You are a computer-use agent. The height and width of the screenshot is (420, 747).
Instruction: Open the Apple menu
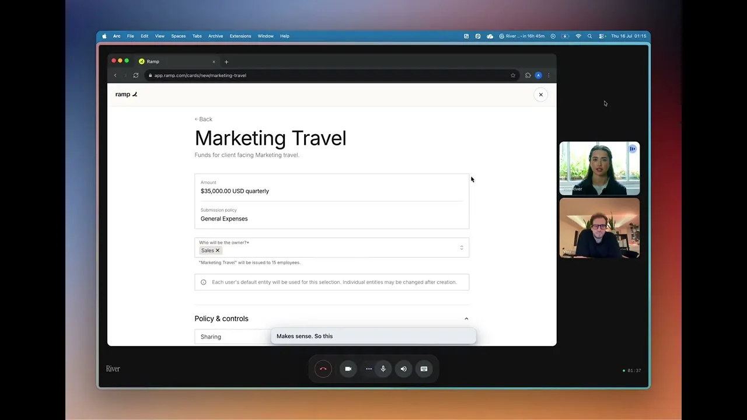(104, 36)
